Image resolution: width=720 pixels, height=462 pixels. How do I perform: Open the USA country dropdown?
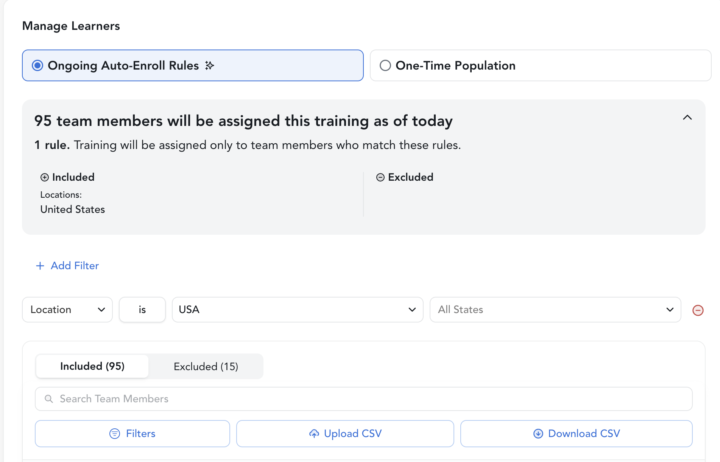(298, 310)
